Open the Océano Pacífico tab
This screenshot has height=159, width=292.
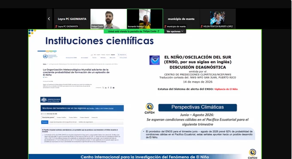[61, 118]
